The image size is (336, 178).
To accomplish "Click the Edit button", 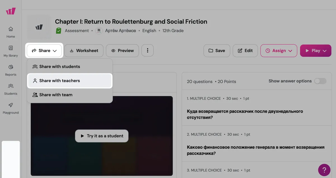I will pos(245,51).
